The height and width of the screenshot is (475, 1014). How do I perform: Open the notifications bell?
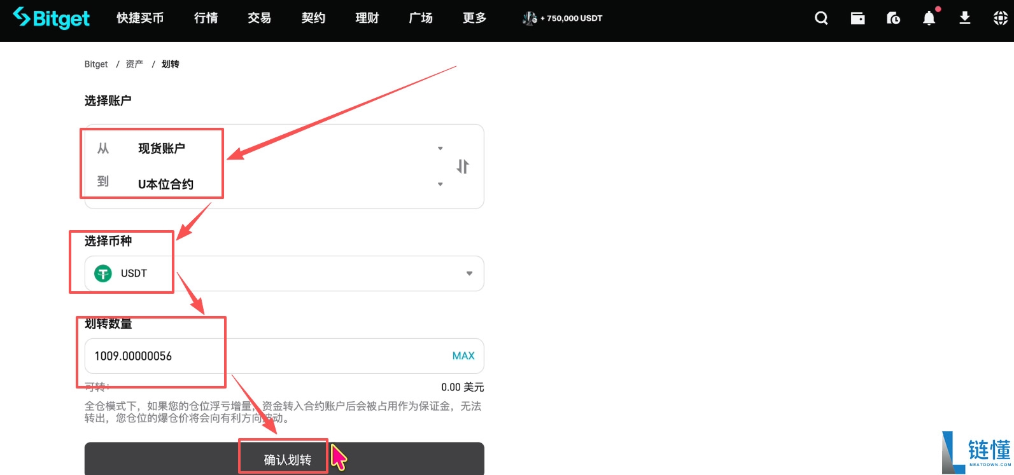[x=929, y=18]
